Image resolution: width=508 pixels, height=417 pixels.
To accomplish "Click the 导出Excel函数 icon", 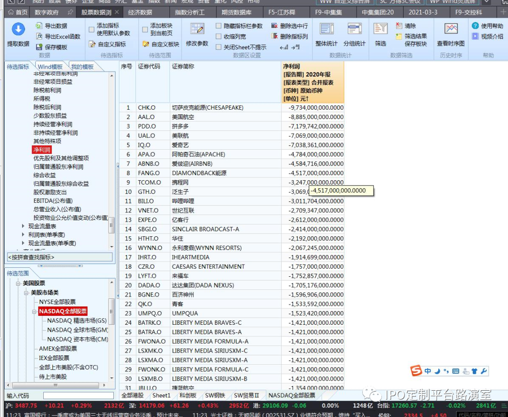I will click(x=39, y=36).
